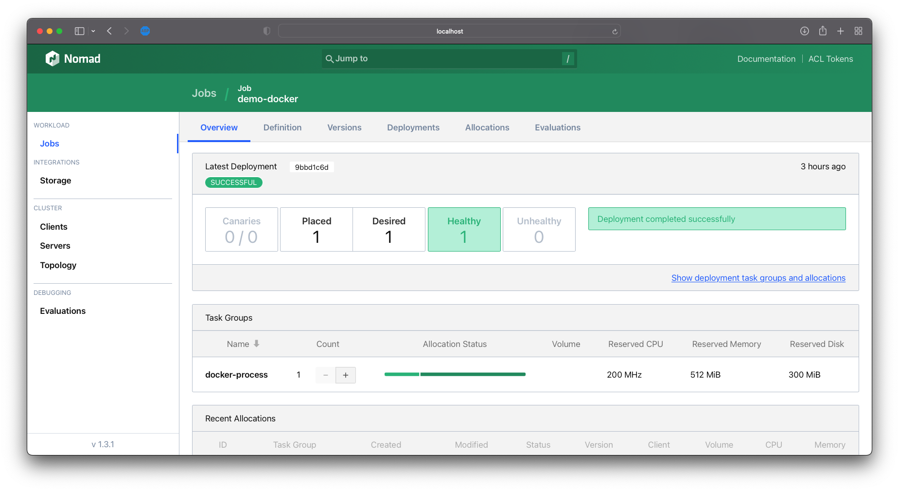Click the Healthy count box
This screenshot has height=491, width=899.
coord(464,230)
